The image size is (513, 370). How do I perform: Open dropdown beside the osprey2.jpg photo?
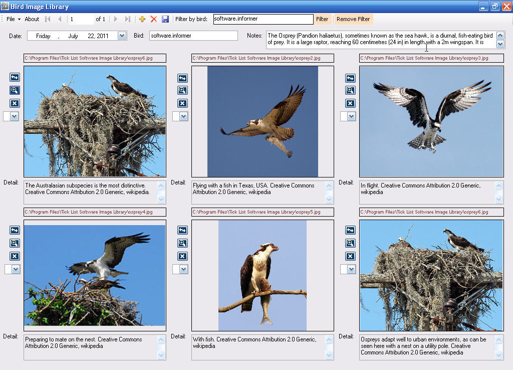point(184,116)
